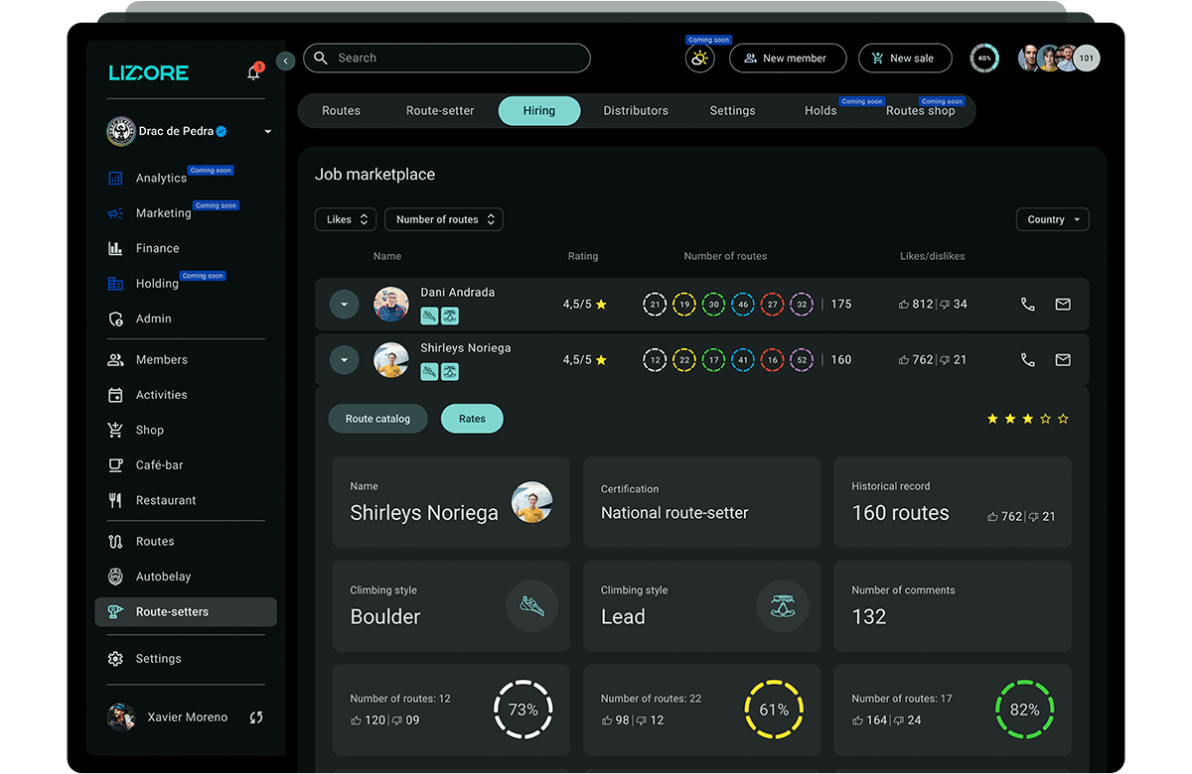Open the Routes shop tab
The image size is (1192, 774).
point(921,111)
